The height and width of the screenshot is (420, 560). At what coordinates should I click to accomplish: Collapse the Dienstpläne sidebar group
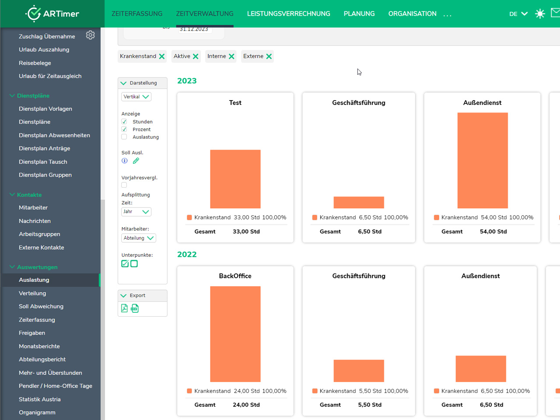(x=12, y=95)
